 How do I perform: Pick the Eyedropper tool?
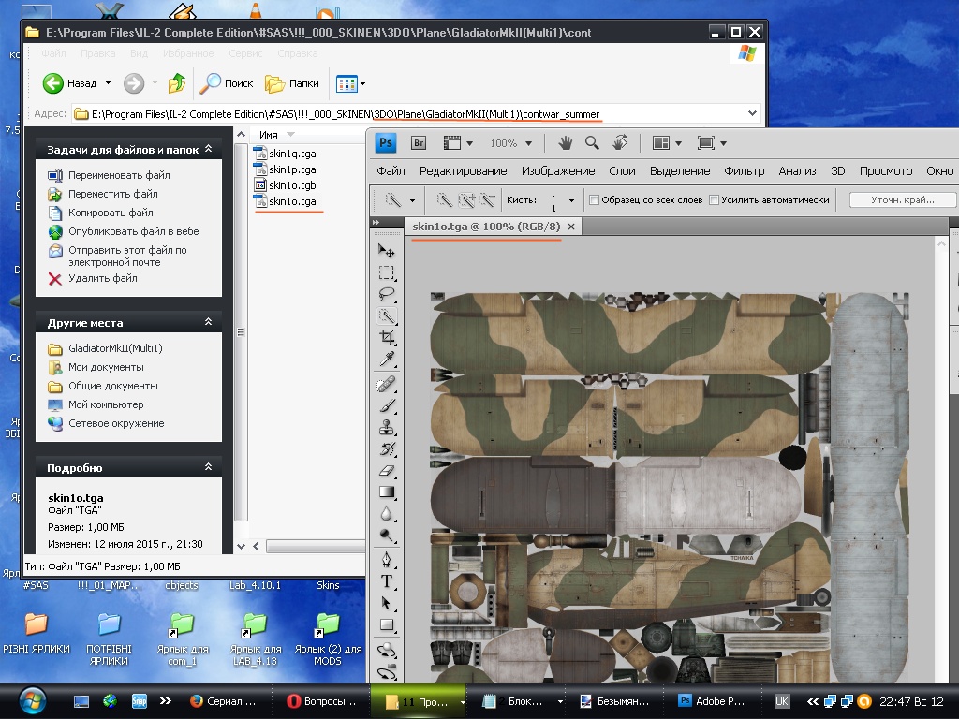coord(386,360)
